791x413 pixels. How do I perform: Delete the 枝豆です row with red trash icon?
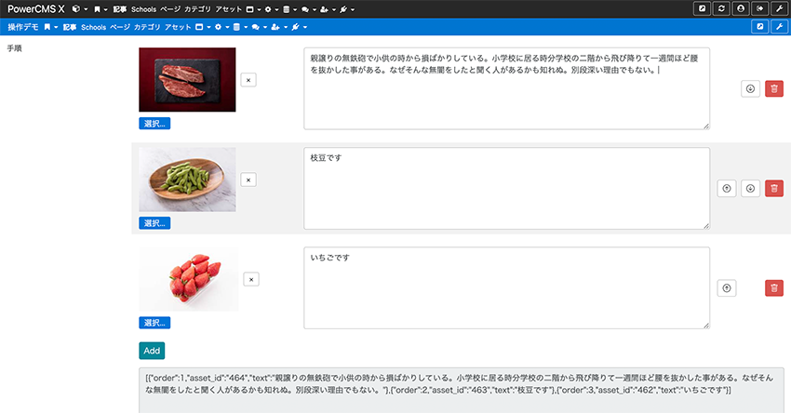(x=774, y=189)
